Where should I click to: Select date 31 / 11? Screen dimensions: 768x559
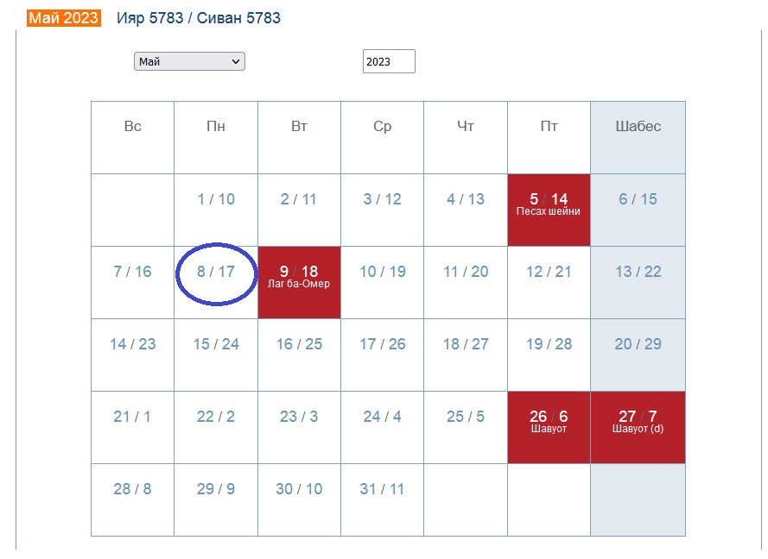384,489
